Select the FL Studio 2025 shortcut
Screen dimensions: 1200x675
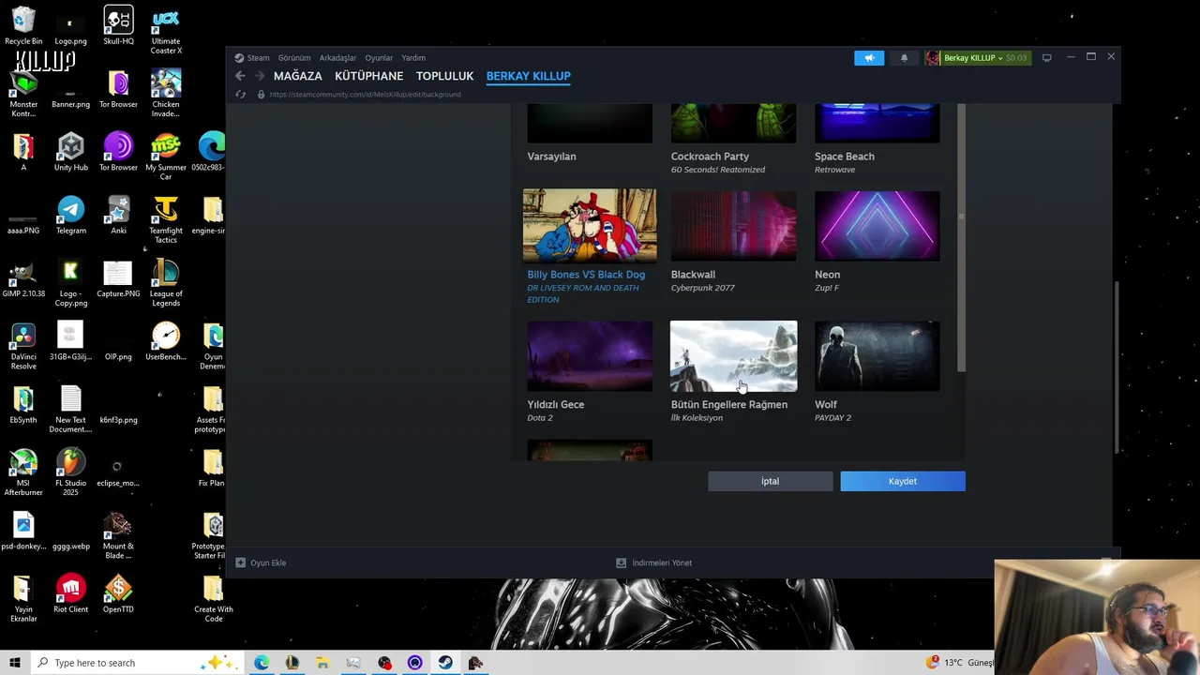point(70,472)
